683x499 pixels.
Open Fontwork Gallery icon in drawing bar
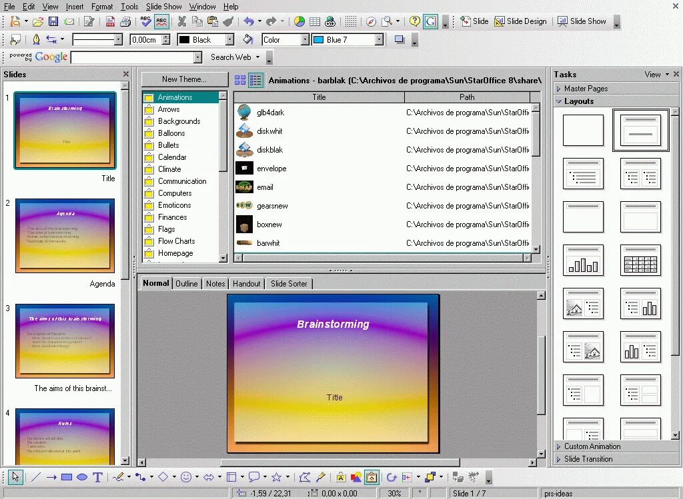click(341, 477)
